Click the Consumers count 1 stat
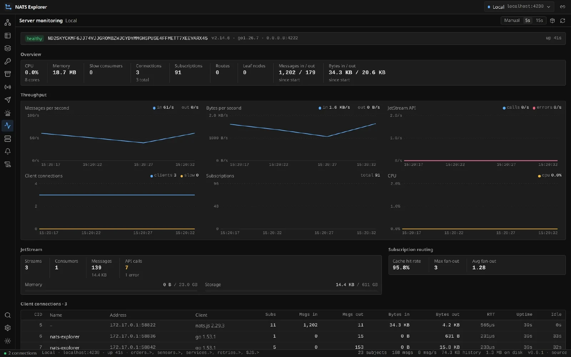 pos(66,265)
